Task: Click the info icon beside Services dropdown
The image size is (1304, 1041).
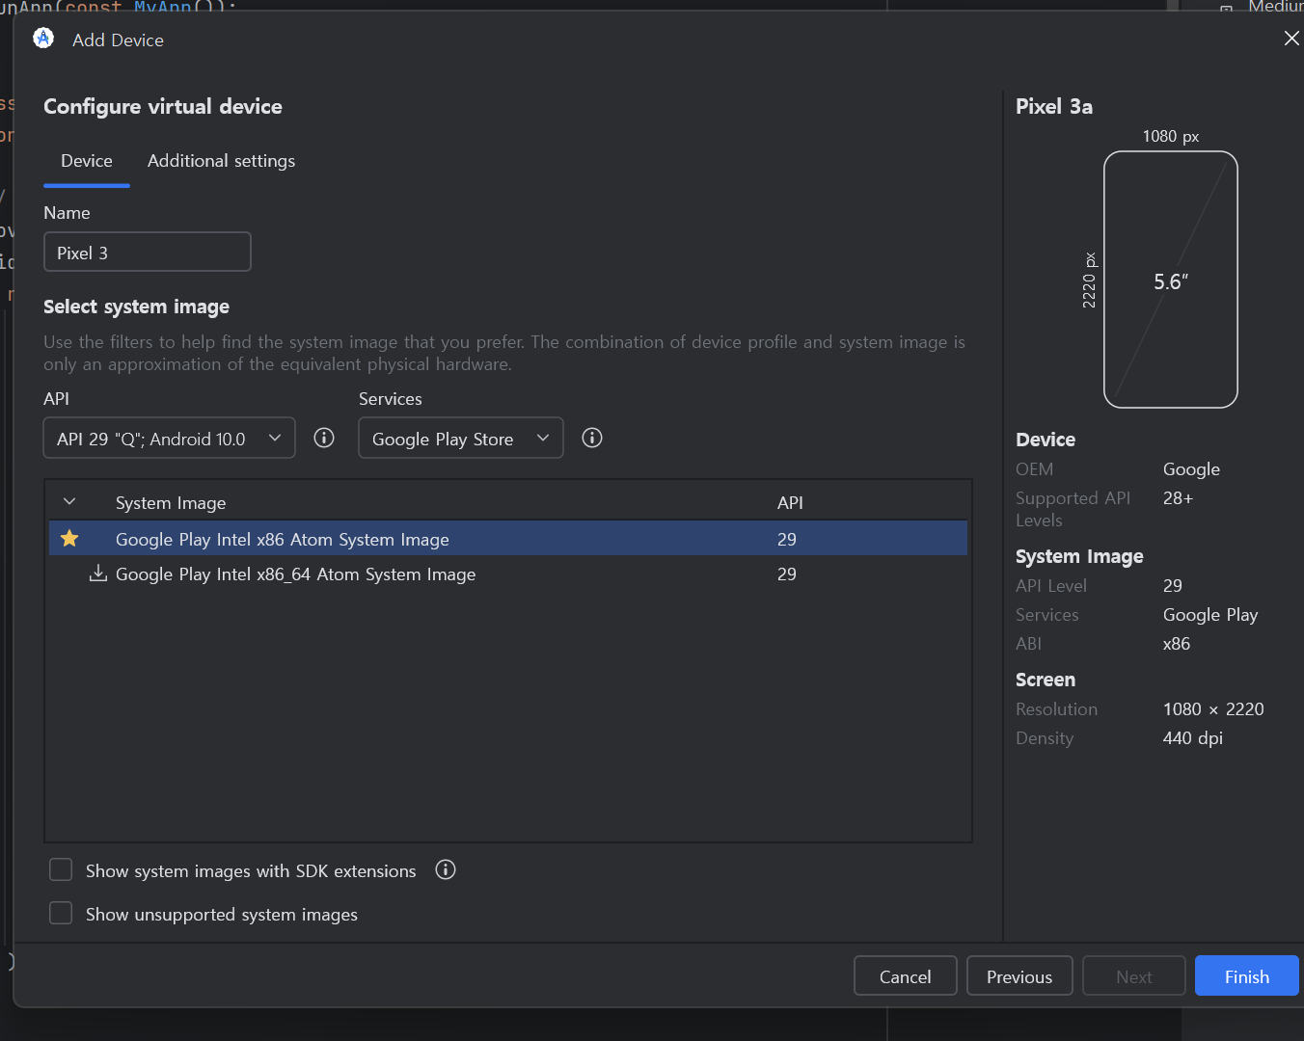Action: [x=592, y=439]
